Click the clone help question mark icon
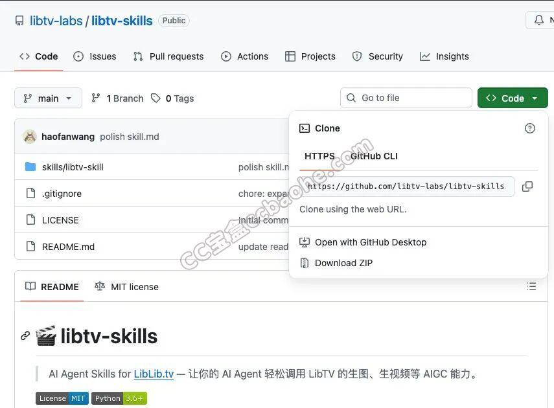Viewport: 554px width, 408px height. [529, 128]
